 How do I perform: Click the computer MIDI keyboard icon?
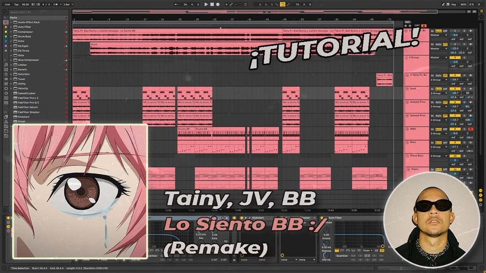[x=448, y=4]
